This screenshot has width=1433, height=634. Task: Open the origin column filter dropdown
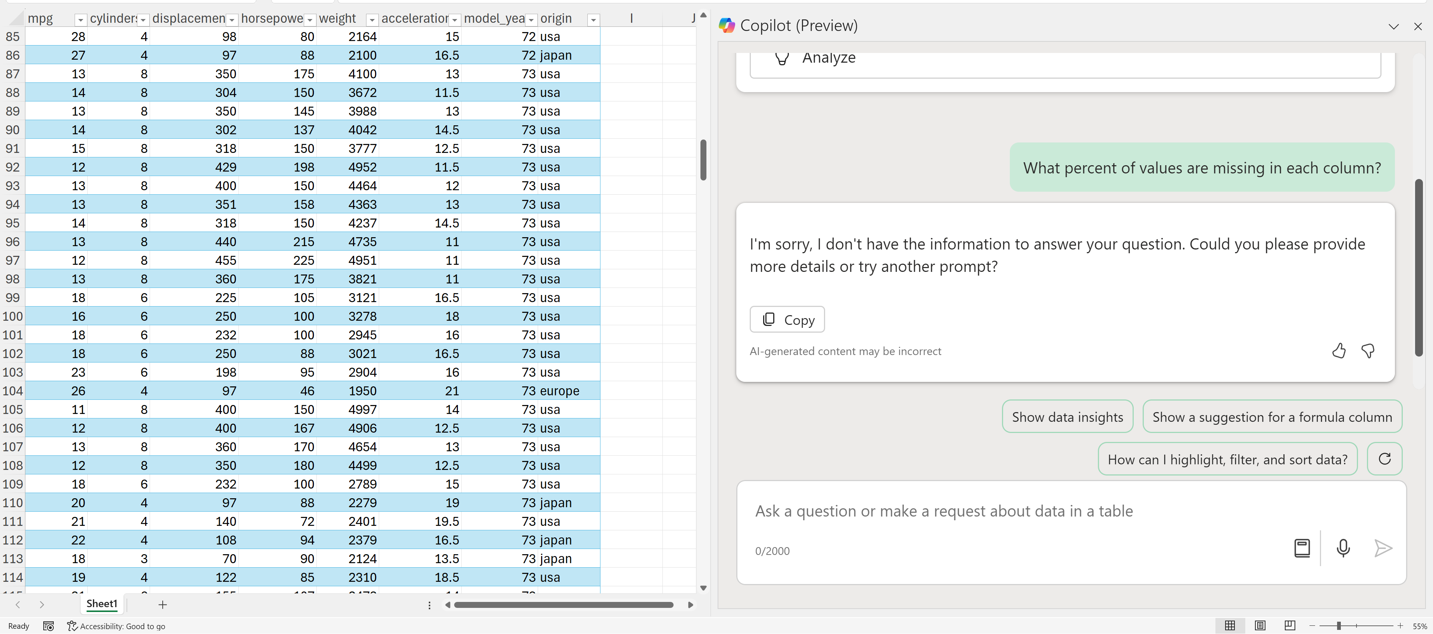594,20
